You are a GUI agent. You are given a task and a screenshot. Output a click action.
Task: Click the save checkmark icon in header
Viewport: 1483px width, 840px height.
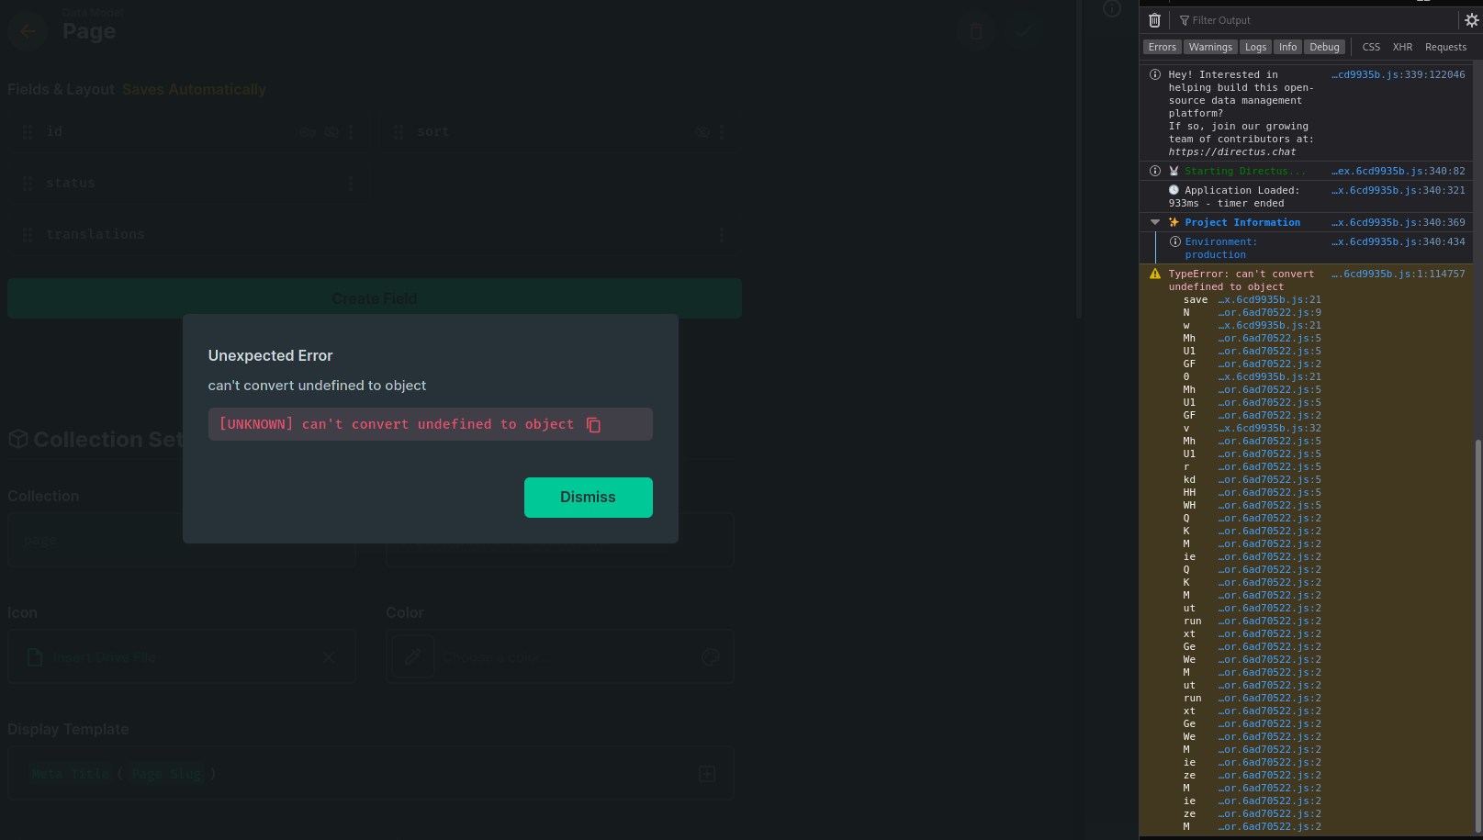pyautogui.click(x=1024, y=32)
